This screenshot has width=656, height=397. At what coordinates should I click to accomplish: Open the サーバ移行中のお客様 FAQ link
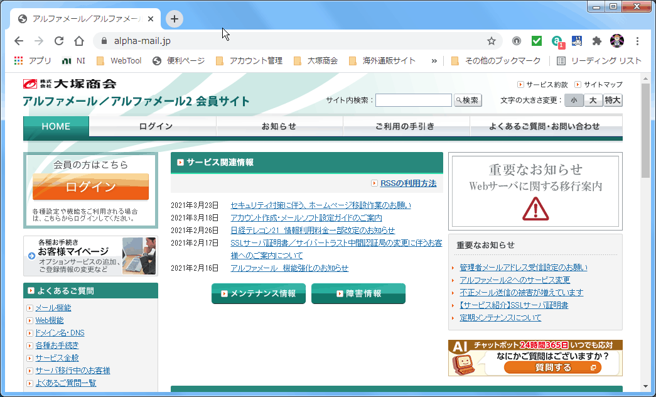click(x=73, y=371)
